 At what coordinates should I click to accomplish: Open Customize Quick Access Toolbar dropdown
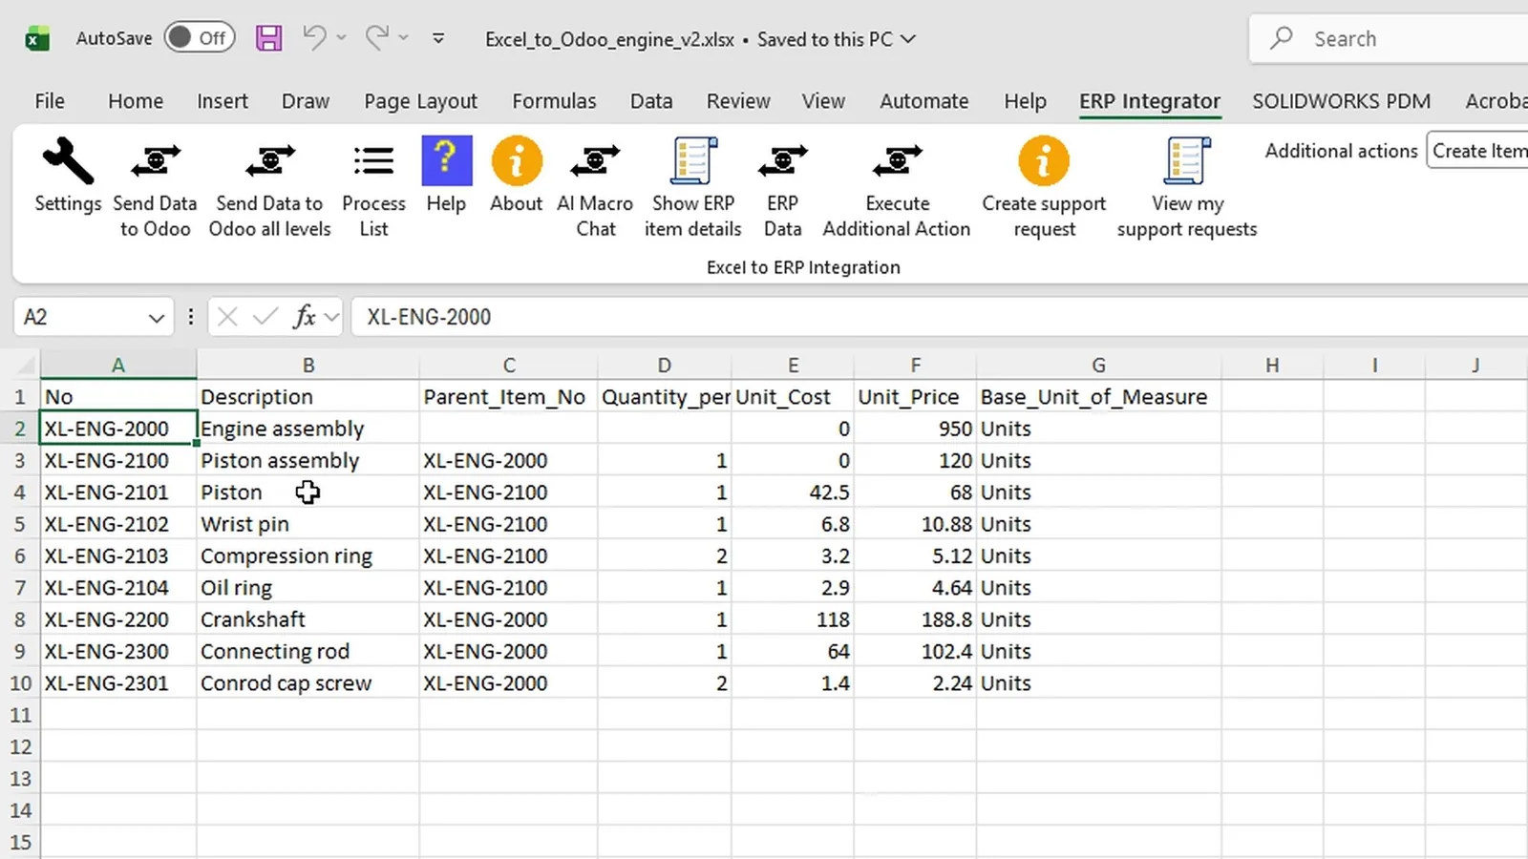click(438, 39)
